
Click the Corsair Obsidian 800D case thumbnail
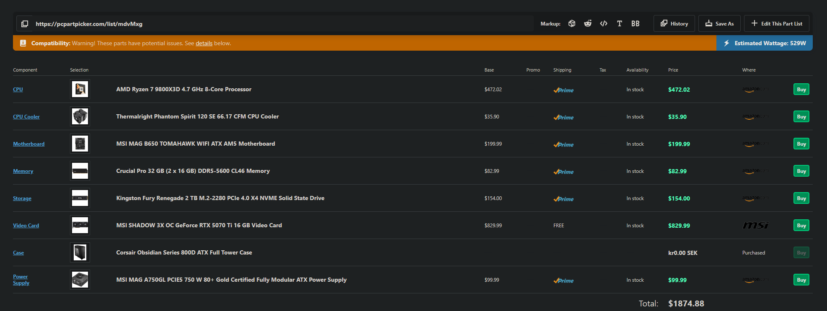pyautogui.click(x=80, y=252)
